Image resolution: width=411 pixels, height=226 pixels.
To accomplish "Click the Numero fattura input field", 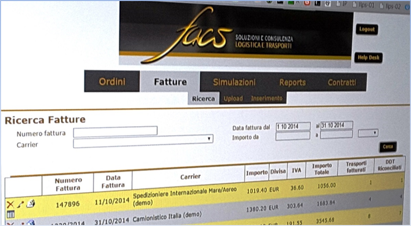I will (115, 131).
